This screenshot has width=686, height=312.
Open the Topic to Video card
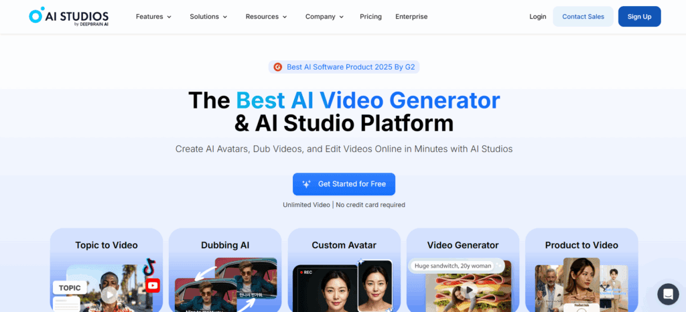point(107,270)
